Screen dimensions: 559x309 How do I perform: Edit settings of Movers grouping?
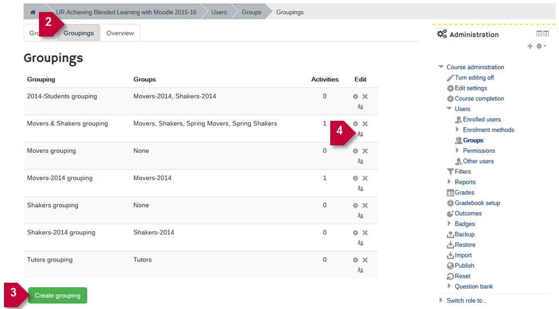(355, 151)
